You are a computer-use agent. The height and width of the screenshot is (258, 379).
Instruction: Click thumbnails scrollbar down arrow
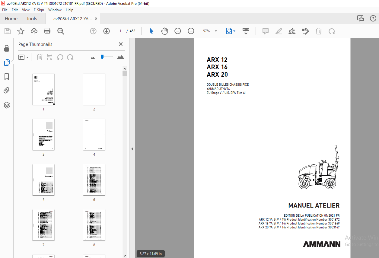pos(125,256)
